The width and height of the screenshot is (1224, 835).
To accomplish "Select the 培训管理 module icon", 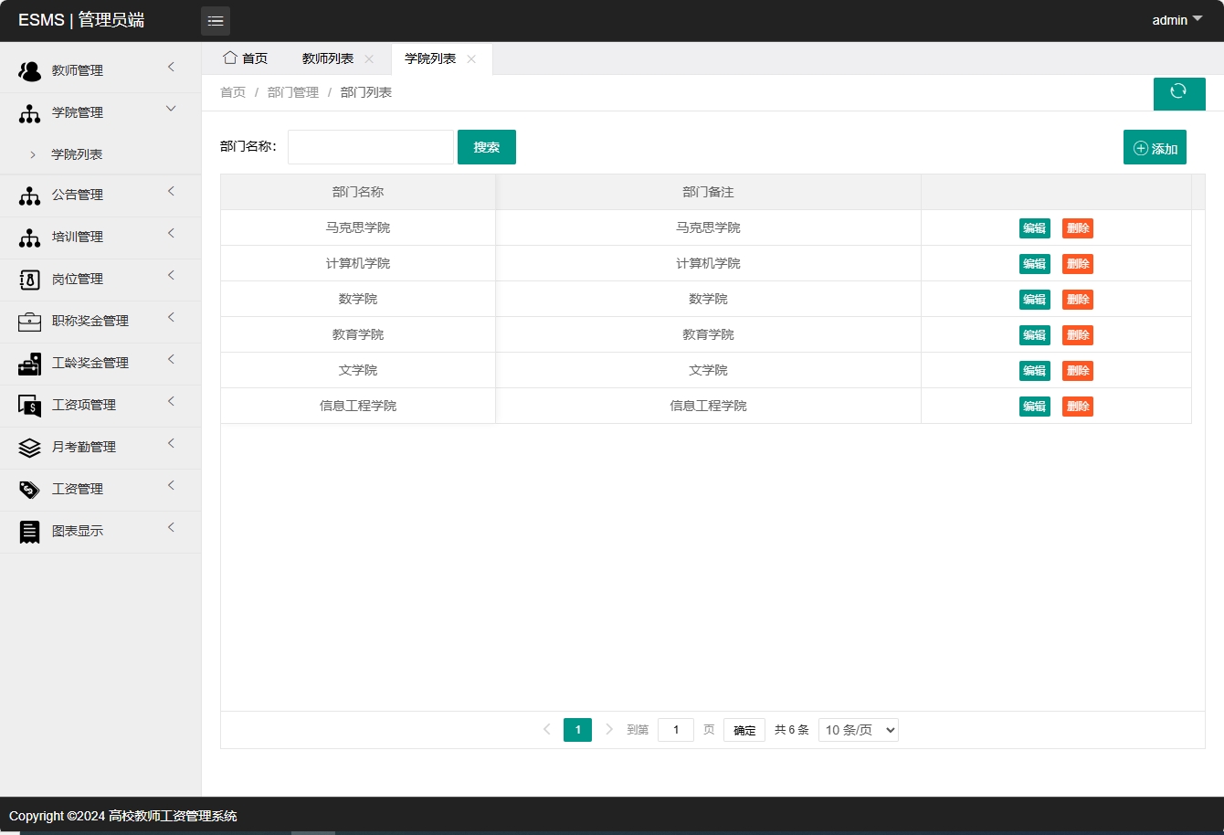I will [x=27, y=237].
